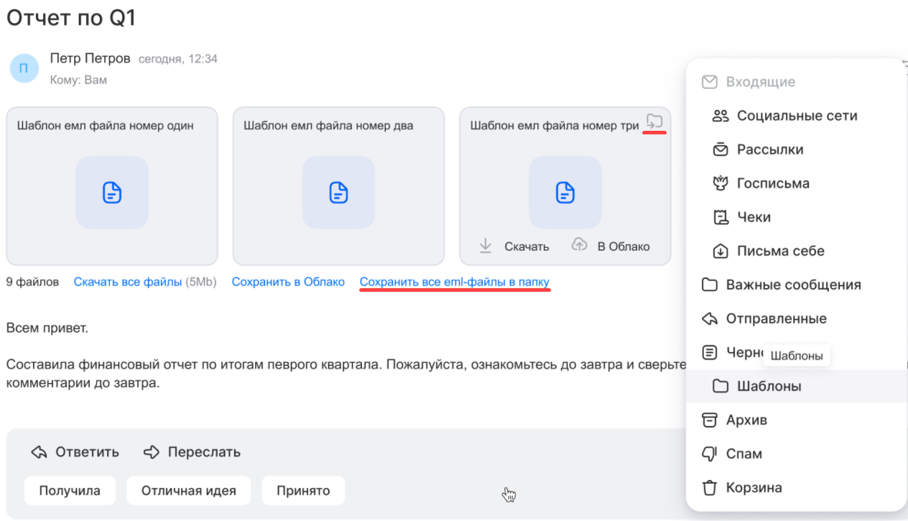Click the Отличная идея quick reply
This screenshot has height=521, width=908.
188,491
